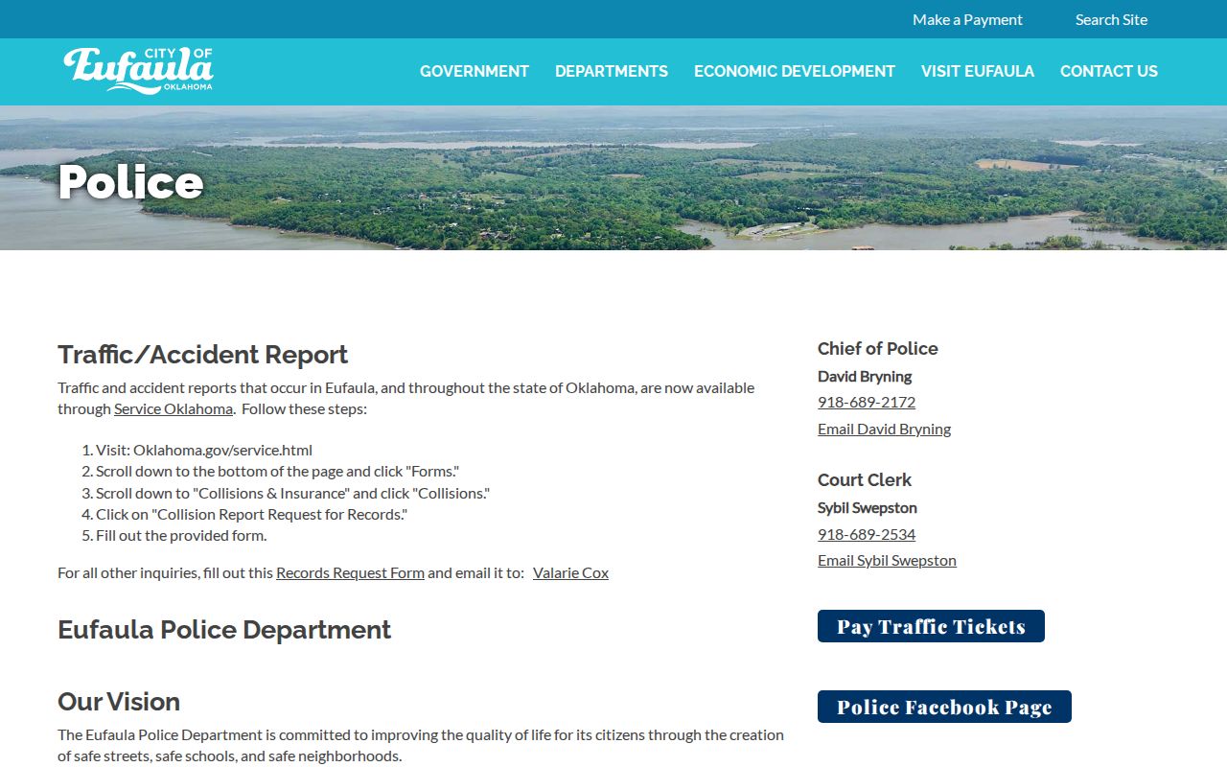Click step 'Visit: Oklahoma.gov/service.html'
Viewport: 1227px width, 767px height.
coord(204,450)
